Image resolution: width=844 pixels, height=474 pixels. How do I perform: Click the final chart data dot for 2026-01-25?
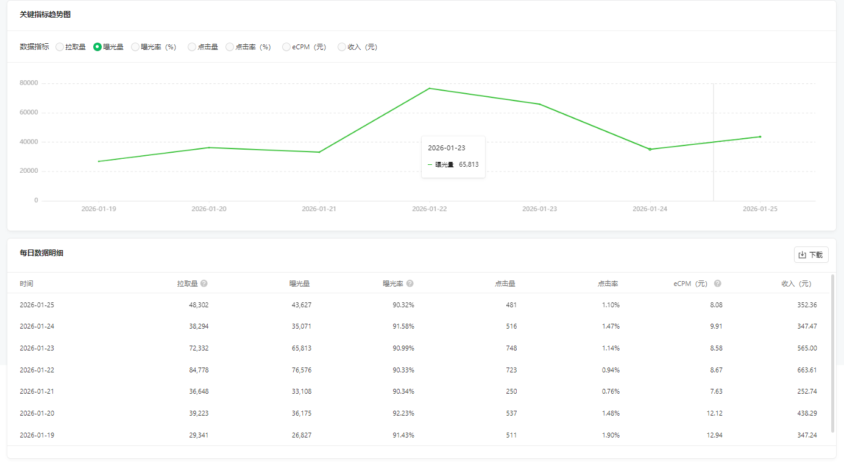click(760, 136)
